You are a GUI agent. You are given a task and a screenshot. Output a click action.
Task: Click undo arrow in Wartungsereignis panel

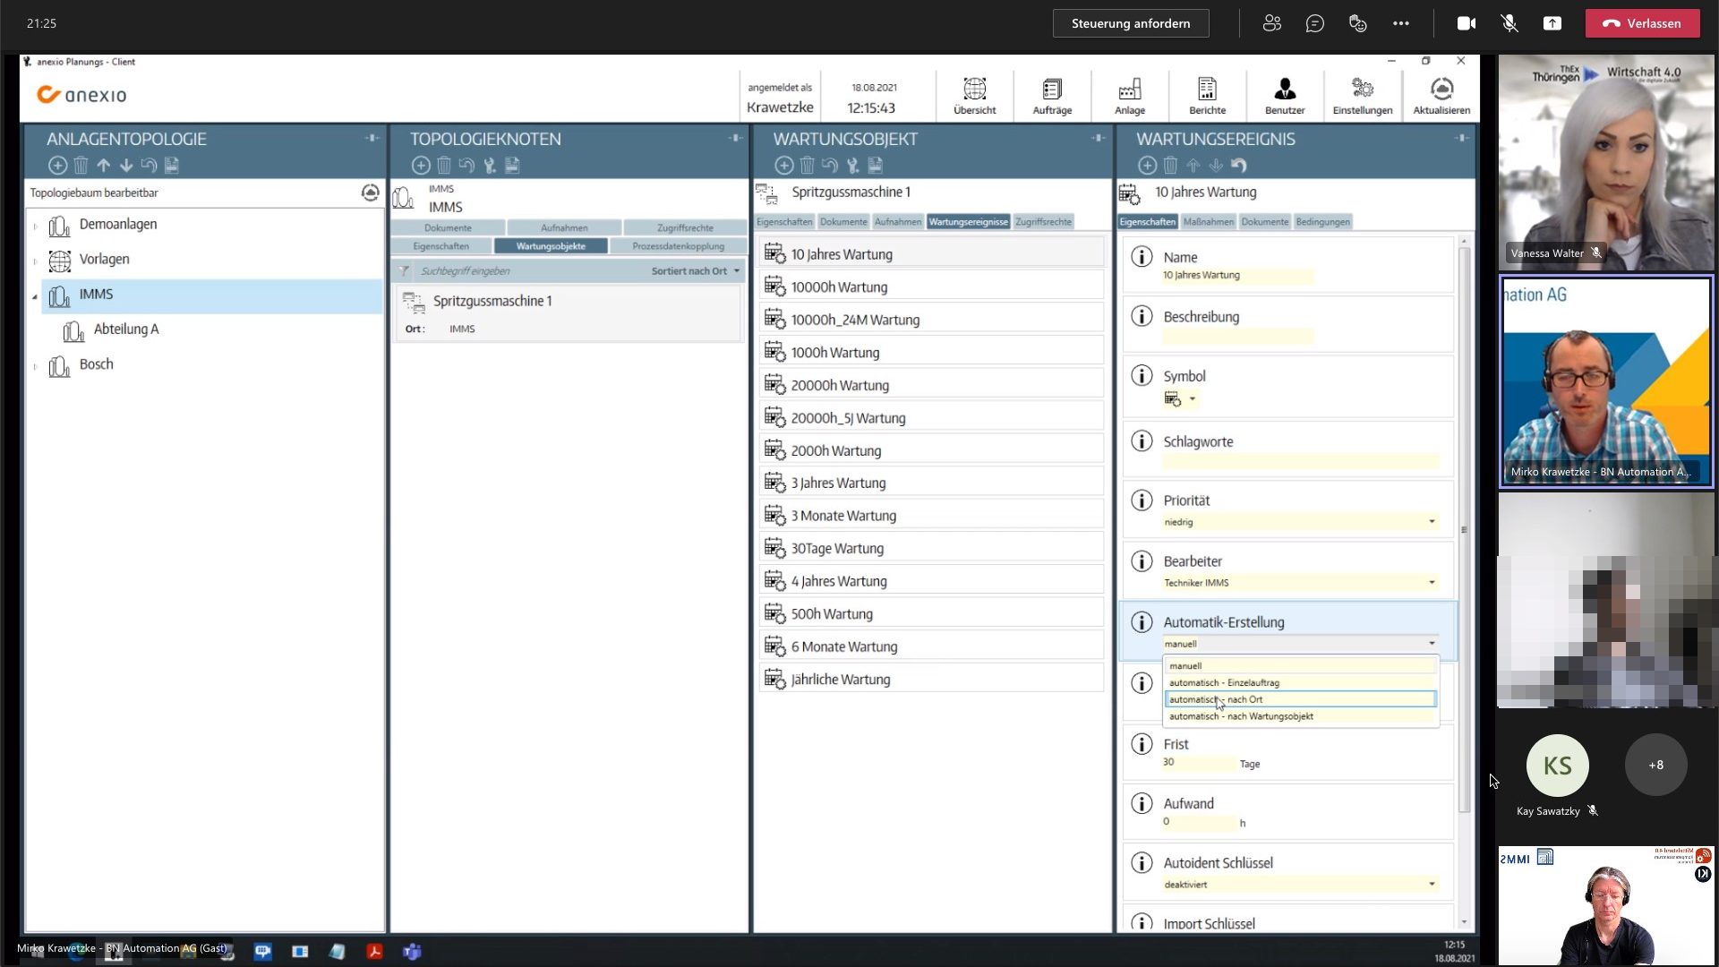point(1239,166)
